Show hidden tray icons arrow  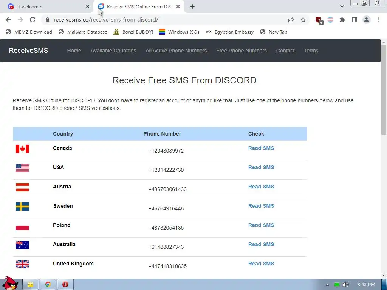pos(327,285)
